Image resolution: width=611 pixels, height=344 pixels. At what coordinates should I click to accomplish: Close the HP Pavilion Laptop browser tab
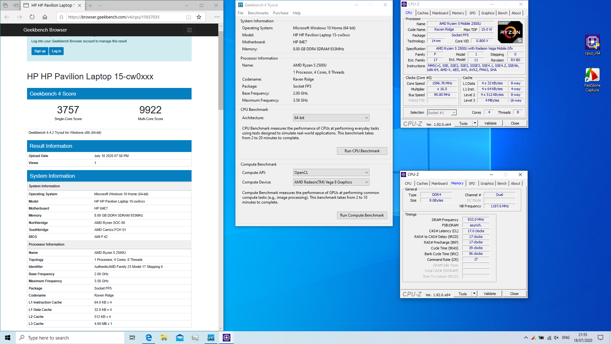[80, 5]
